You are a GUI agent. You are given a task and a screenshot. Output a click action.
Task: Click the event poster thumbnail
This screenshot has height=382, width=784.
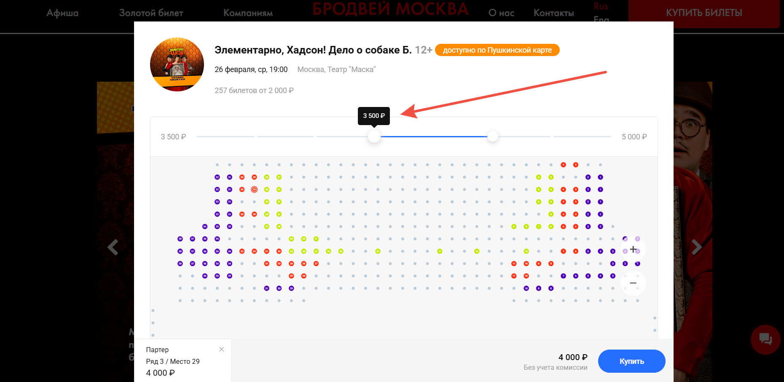click(x=177, y=64)
